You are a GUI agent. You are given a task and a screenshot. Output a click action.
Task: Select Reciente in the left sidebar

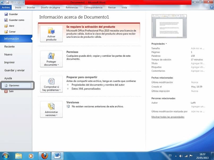click(10, 47)
